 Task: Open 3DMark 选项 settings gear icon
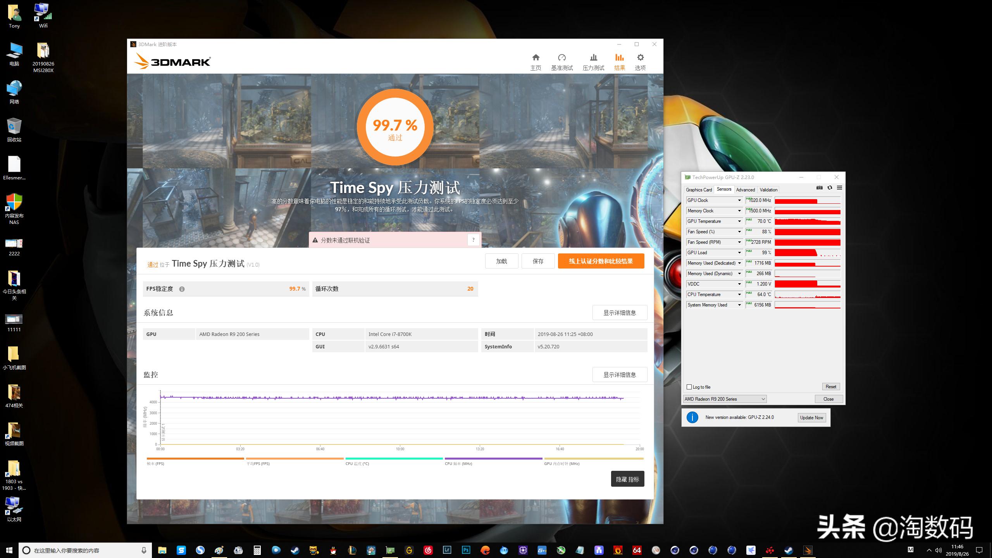point(640,61)
